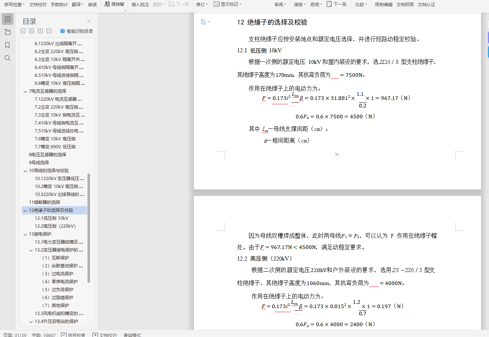
Task: Open the 审阅 dropdown
Action: [x=280, y=4]
